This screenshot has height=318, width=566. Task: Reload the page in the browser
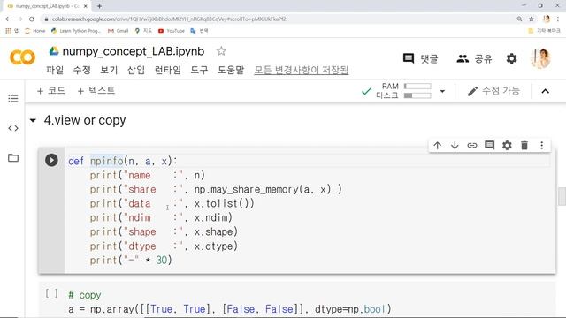click(x=32, y=19)
